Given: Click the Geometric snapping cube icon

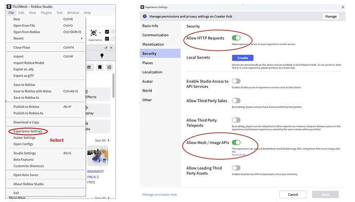Looking at the screenshot, I should click(94, 33).
